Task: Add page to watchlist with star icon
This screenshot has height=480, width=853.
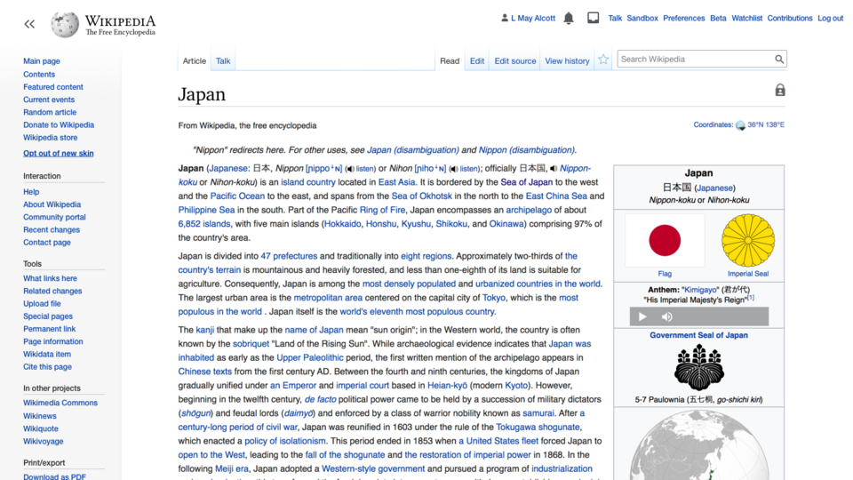Action: click(603, 60)
